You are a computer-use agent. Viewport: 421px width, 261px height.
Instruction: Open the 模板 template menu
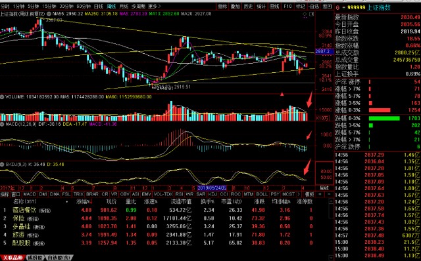click(x=309, y=194)
